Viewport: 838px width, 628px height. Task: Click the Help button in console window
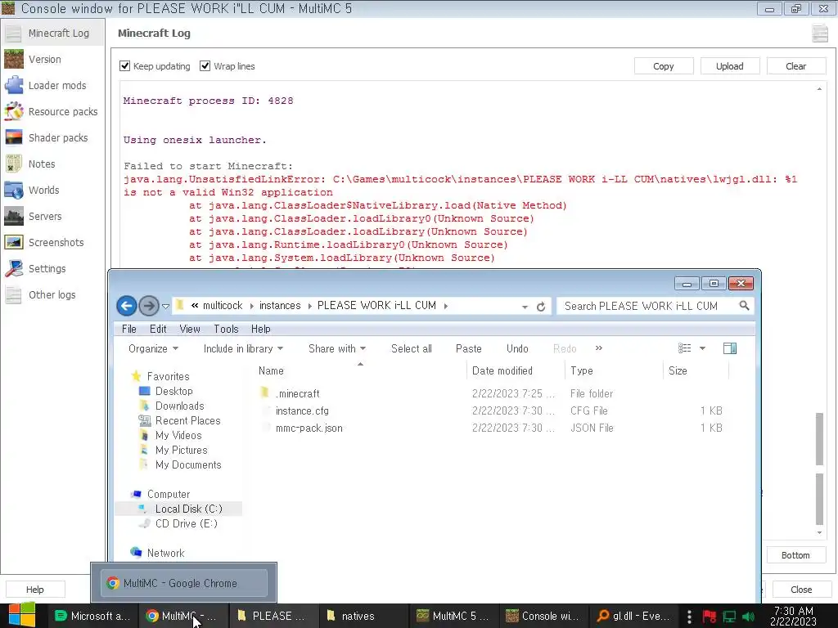(34, 590)
